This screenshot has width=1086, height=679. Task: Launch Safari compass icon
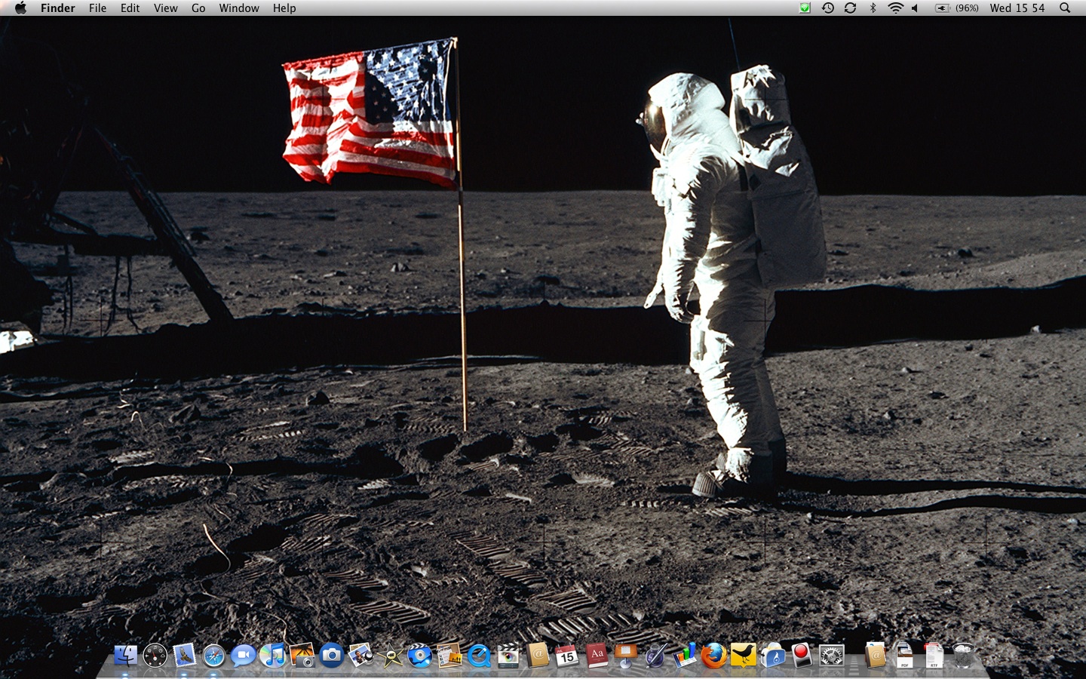[213, 655]
